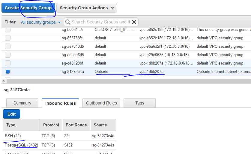The height and width of the screenshot is (154, 251).
Task: Click group ID sg-855758fe
Action: point(72,38)
